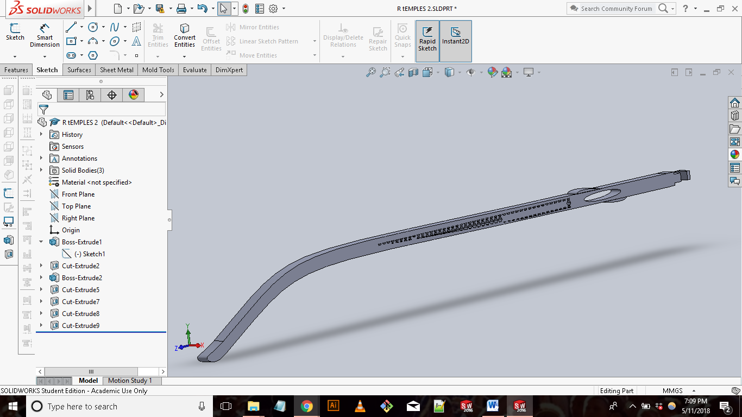The image size is (742, 417).
Task: Click the Section View icon
Action: [413, 72]
